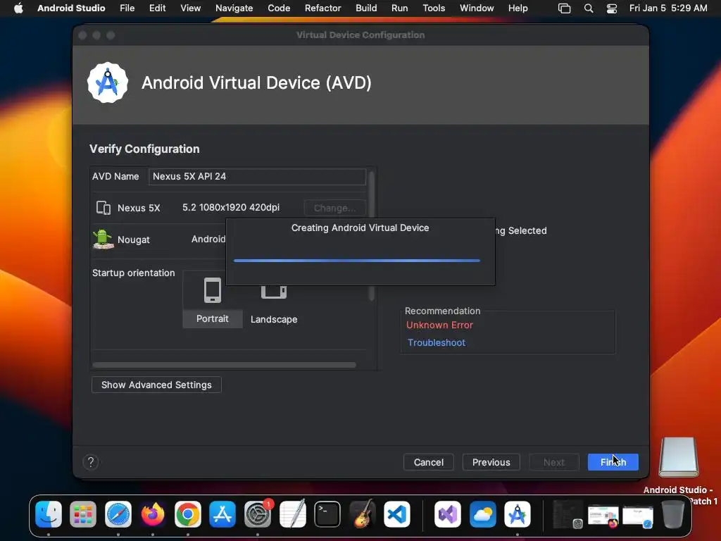Click the 5.2 1080x1920 420dpi text
Image resolution: width=721 pixels, height=541 pixels.
coord(231,208)
